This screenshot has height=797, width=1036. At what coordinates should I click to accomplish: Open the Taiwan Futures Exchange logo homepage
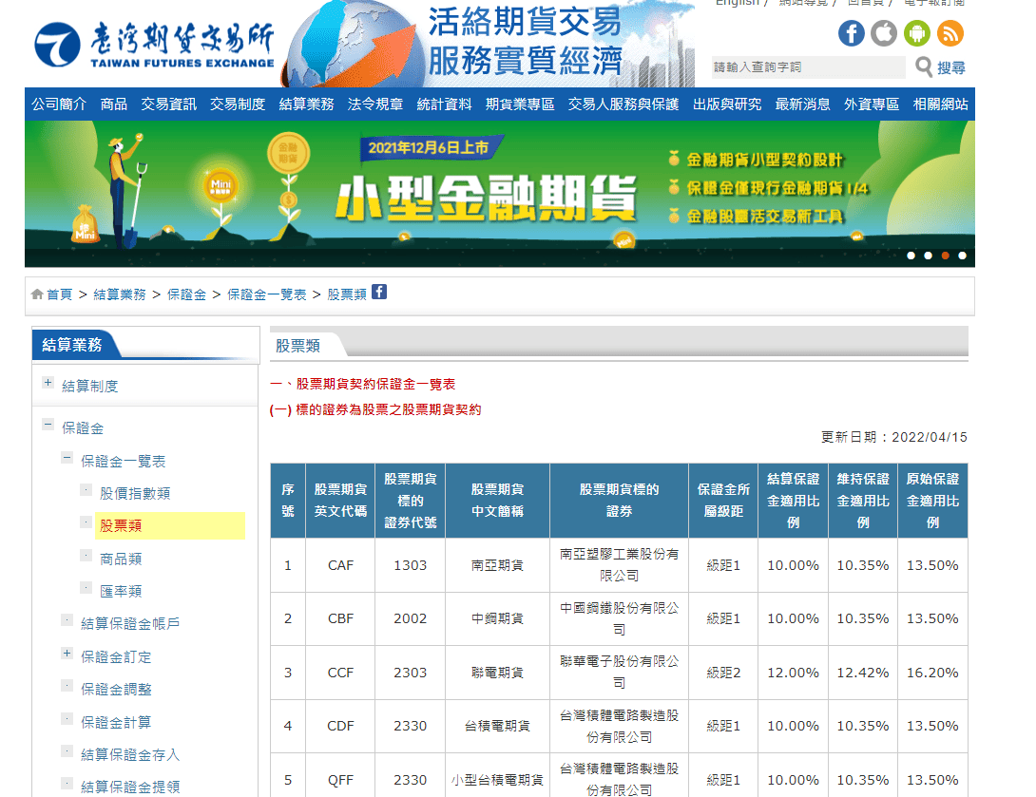155,45
